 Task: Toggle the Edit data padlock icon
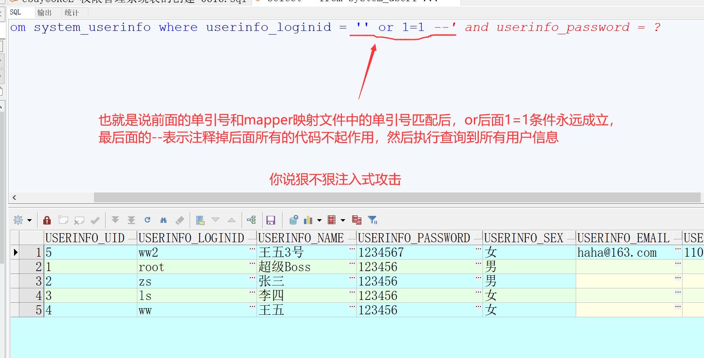pyautogui.click(x=47, y=220)
